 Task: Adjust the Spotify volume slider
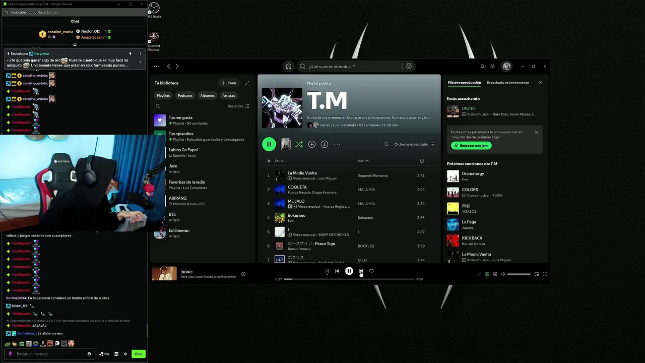click(519, 274)
